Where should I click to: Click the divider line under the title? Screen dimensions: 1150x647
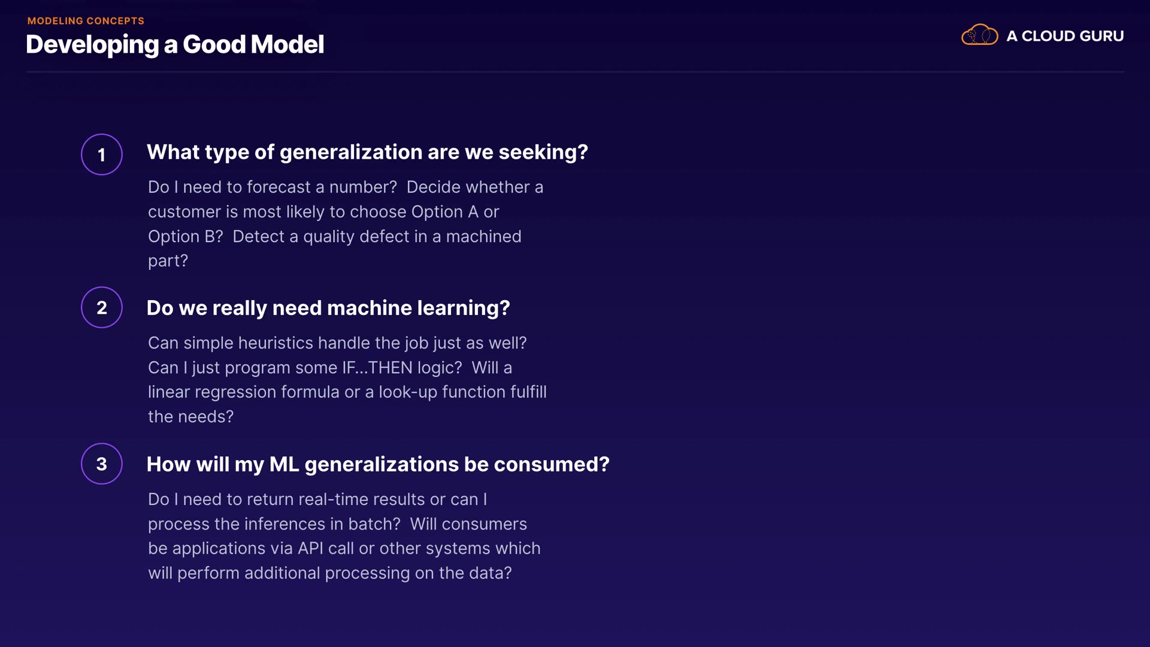(575, 72)
